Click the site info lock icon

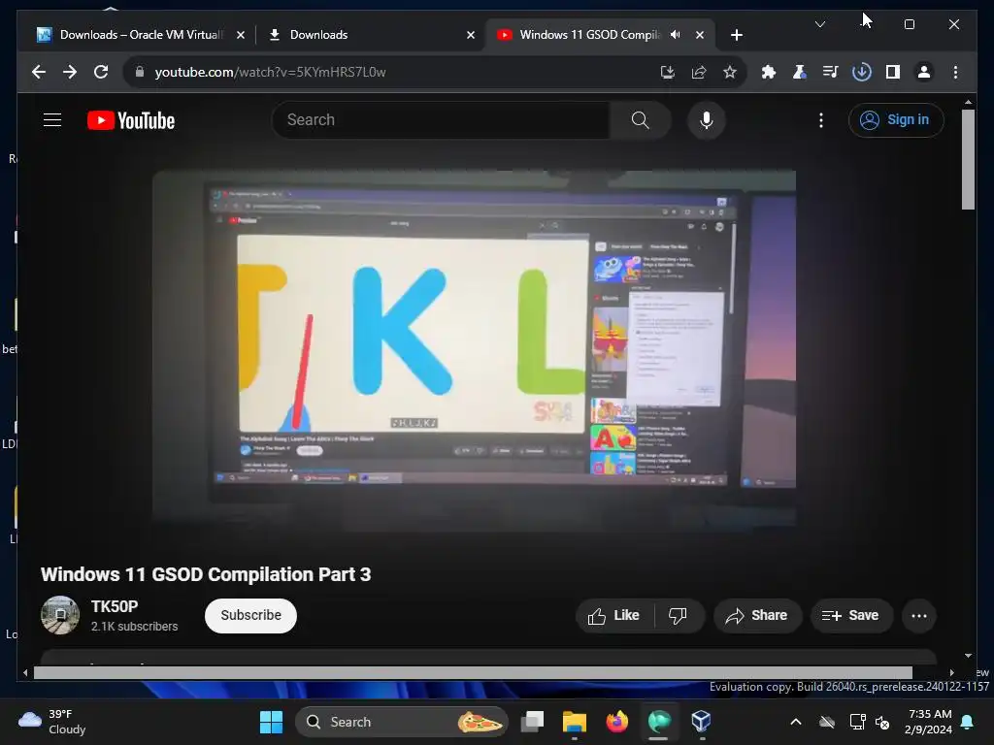coord(140,72)
